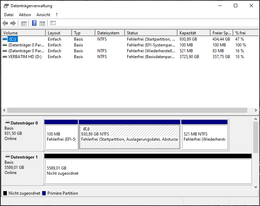This screenshot has height=206, width=260.
Task: Click the Forward arrow toolbar icon
Action: click(x=13, y=23)
